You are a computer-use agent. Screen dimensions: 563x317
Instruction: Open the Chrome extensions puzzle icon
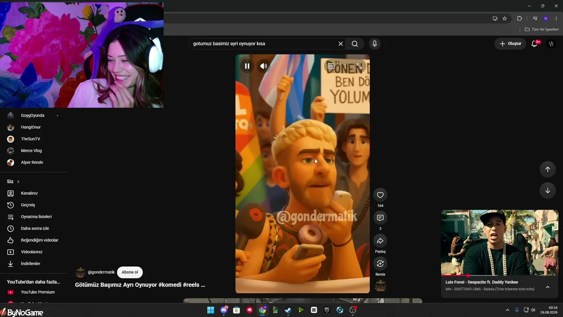(519, 18)
